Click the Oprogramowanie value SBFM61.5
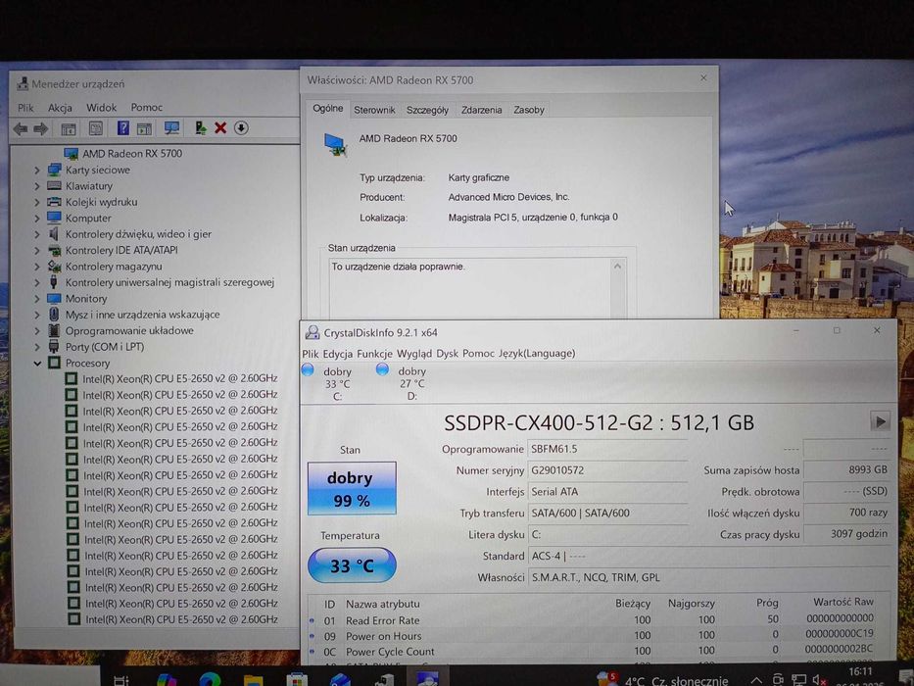This screenshot has height=686, width=914. pyautogui.click(x=553, y=449)
